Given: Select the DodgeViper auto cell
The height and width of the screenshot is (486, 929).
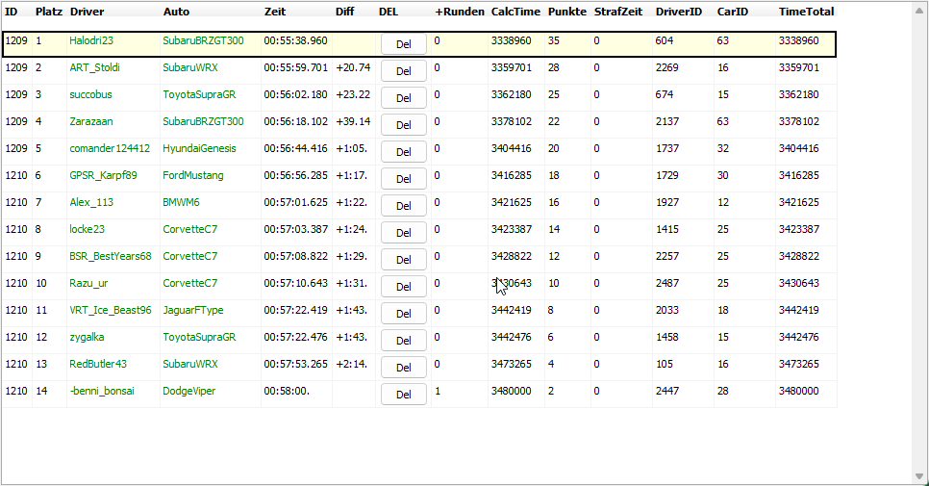Looking at the screenshot, I should click(189, 392).
